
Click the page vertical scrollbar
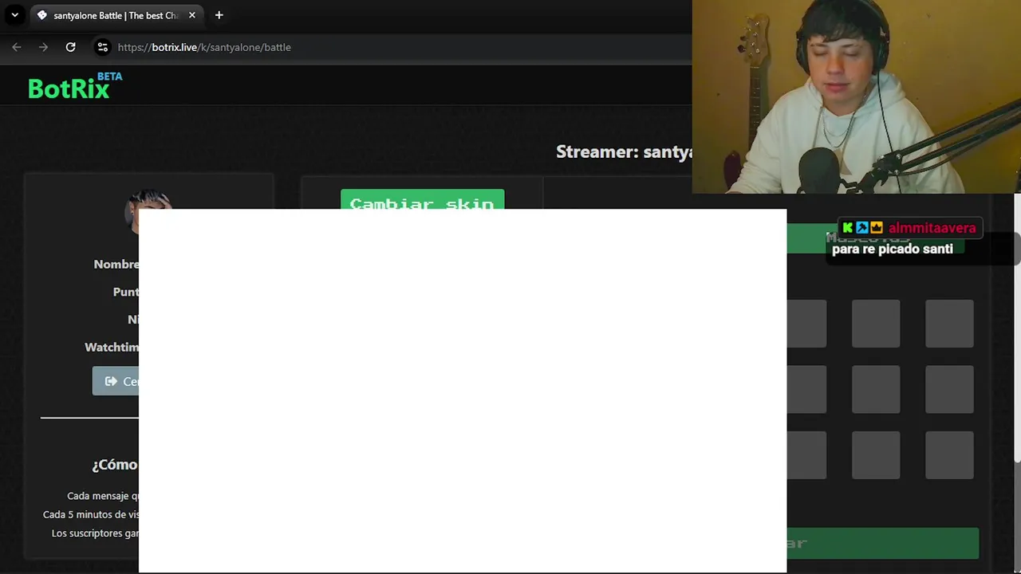coord(1017,327)
